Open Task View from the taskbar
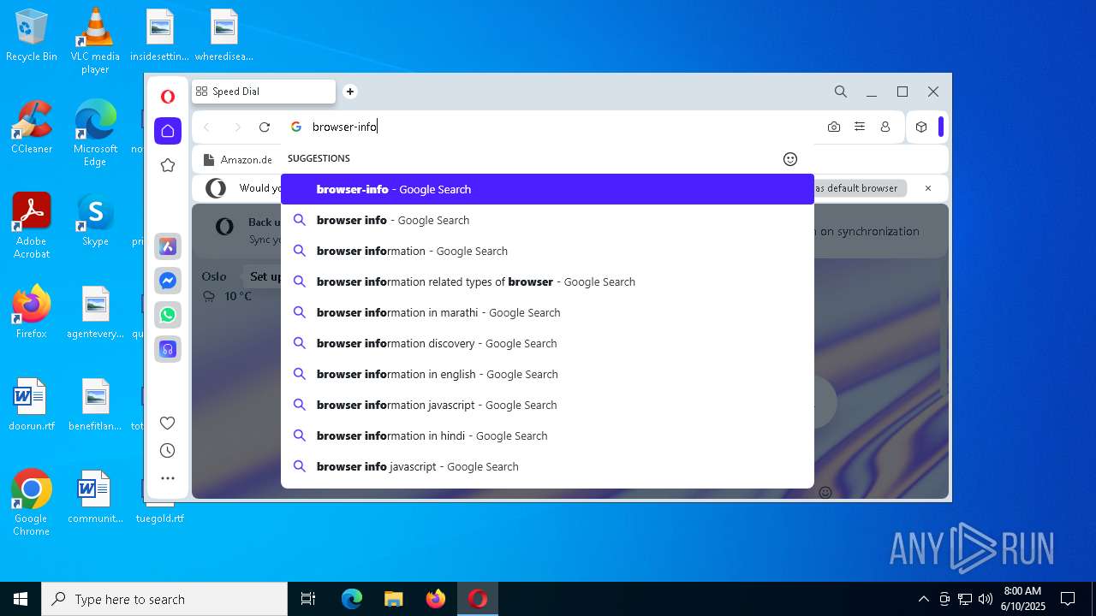The image size is (1096, 616). (x=308, y=599)
